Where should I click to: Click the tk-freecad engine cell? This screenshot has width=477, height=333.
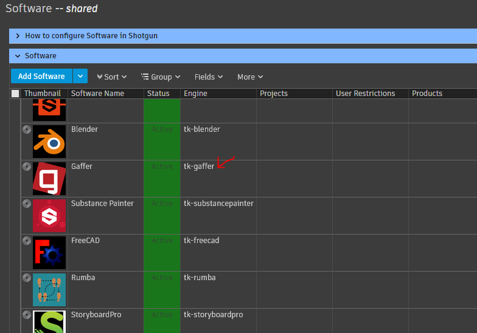click(x=218, y=253)
